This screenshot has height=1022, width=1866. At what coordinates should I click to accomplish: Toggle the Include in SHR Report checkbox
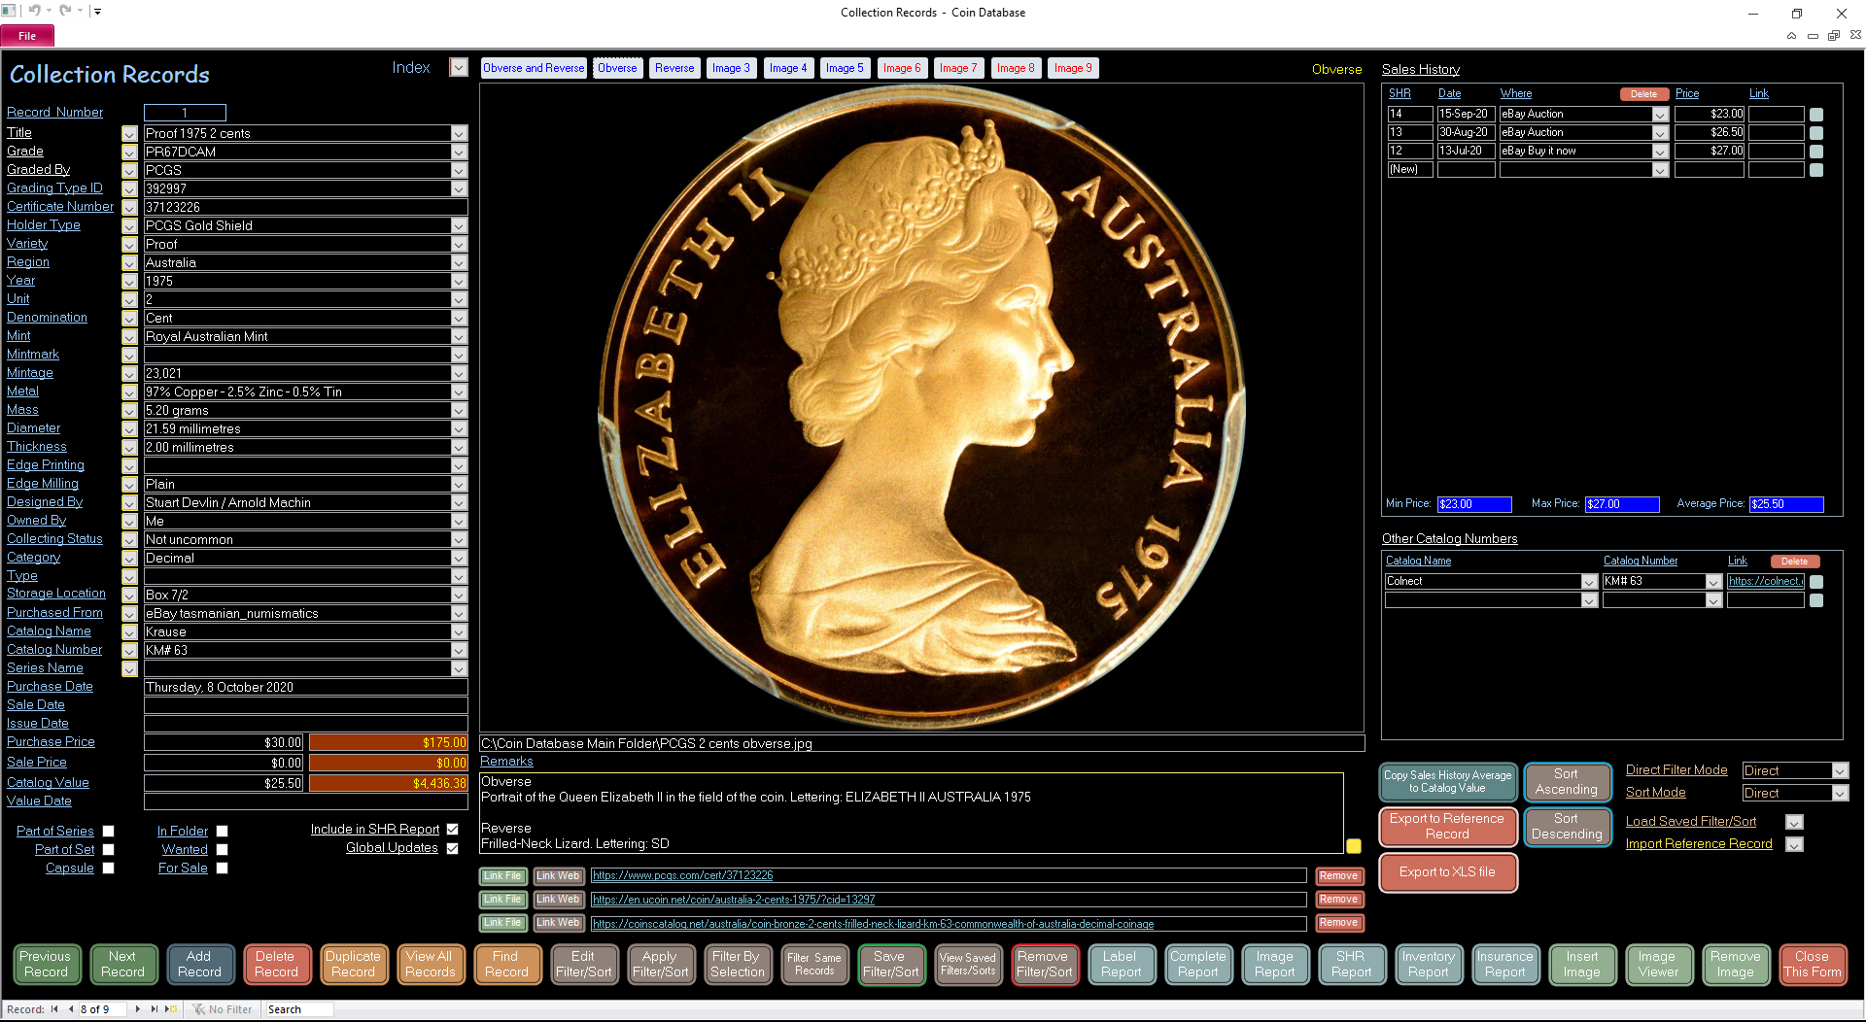452,830
